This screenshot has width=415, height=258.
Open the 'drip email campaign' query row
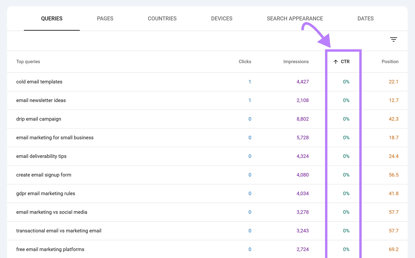38,119
